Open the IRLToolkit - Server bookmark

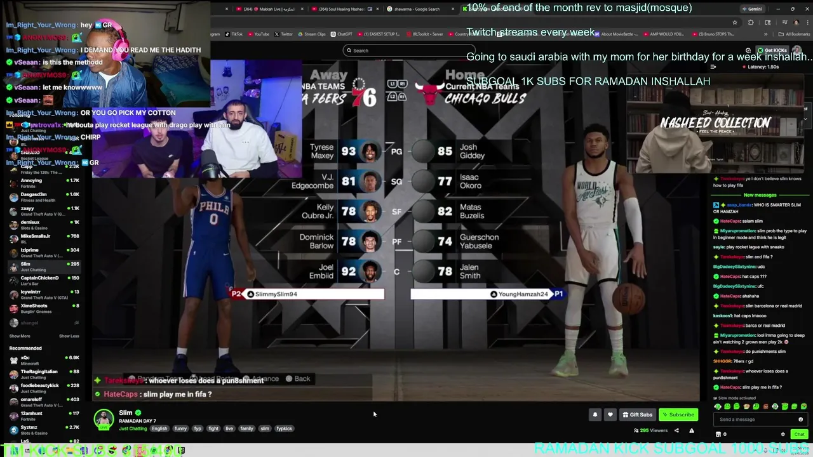[424, 34]
